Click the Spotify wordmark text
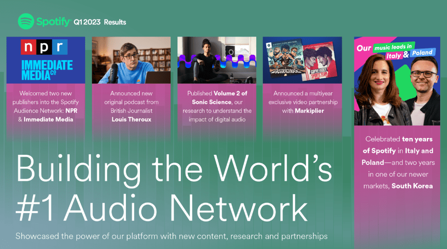Viewport: 447px width, 249px height. tap(53, 22)
